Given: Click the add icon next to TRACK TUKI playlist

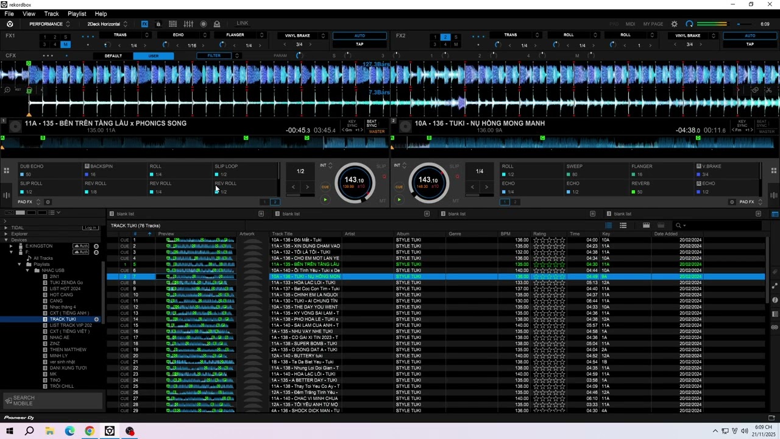Looking at the screenshot, I should (x=96, y=319).
